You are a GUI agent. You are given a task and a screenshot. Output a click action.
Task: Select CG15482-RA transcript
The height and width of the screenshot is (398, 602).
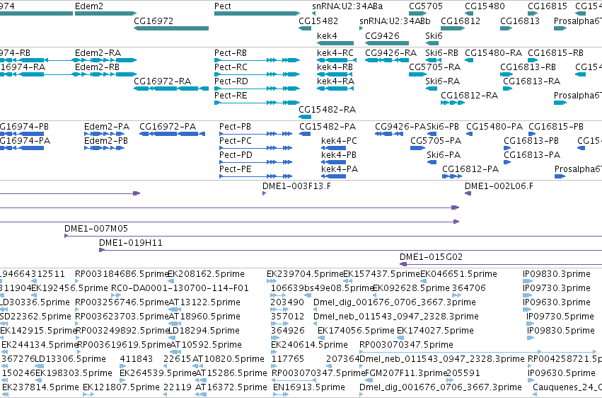pos(305,117)
